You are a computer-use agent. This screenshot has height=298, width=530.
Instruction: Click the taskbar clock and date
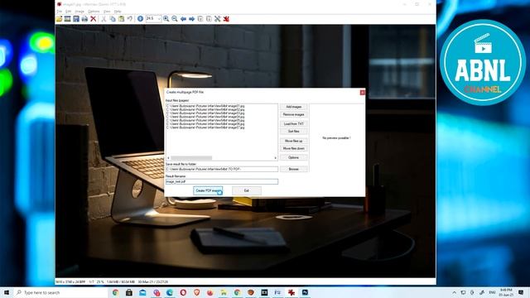click(506, 292)
